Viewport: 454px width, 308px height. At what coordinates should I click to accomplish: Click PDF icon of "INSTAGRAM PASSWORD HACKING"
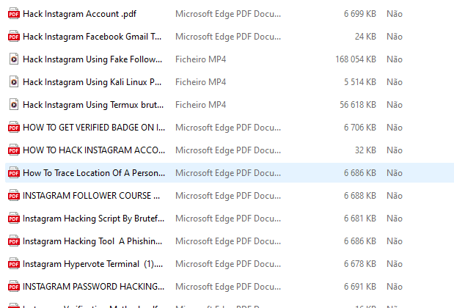[x=13, y=287]
